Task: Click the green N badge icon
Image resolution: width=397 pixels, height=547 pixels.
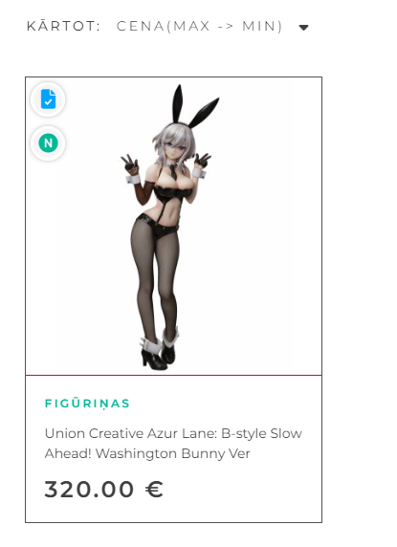Action: click(48, 143)
